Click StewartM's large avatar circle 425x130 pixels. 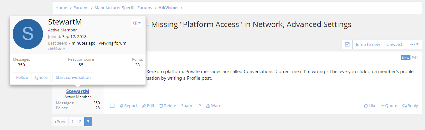click(x=28, y=34)
